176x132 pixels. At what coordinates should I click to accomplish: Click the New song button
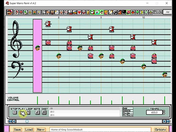pos(41,130)
